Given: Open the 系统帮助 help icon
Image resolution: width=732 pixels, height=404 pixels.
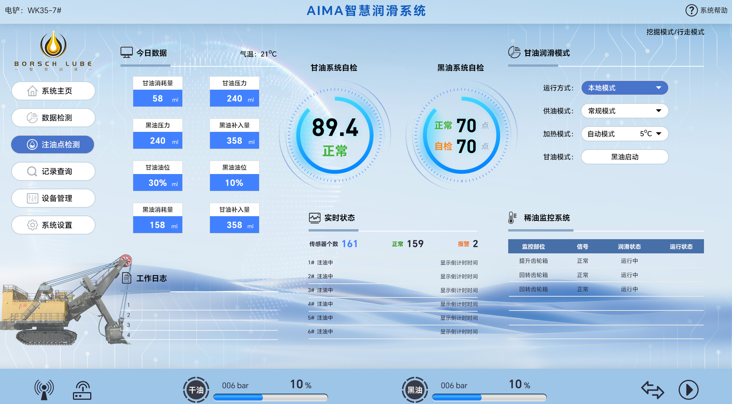Looking at the screenshot, I should point(691,10).
